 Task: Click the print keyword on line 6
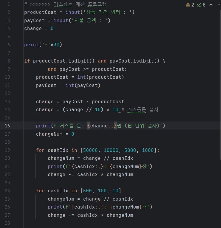coord(32,45)
